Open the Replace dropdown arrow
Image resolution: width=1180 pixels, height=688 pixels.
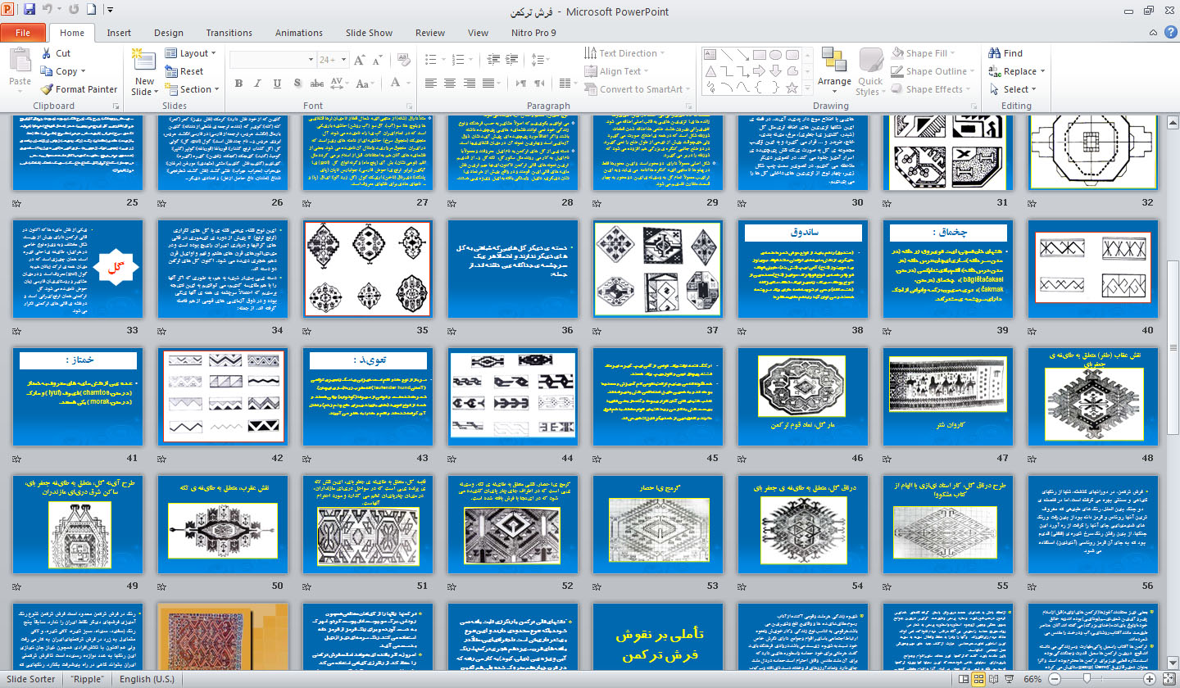coord(1044,71)
